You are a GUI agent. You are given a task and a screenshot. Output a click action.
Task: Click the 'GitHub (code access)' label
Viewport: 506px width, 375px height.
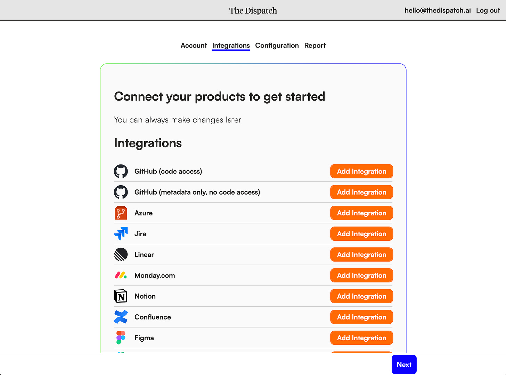click(x=168, y=171)
